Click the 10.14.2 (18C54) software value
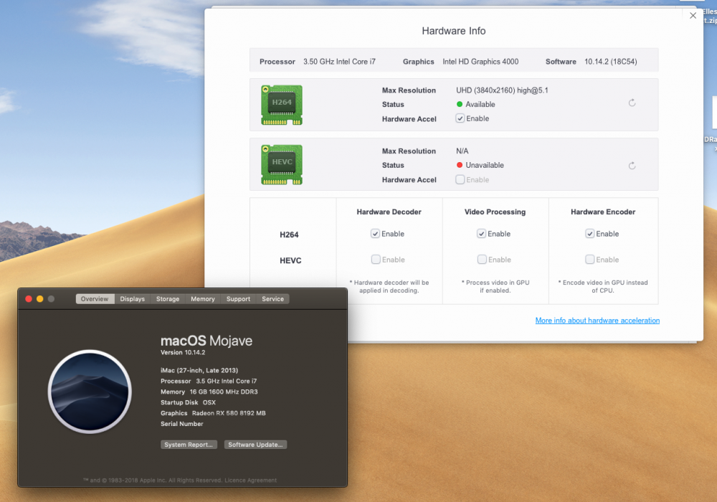This screenshot has width=717, height=502. pyautogui.click(x=610, y=62)
